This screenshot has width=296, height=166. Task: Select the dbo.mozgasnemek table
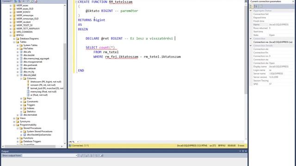point(33,62)
